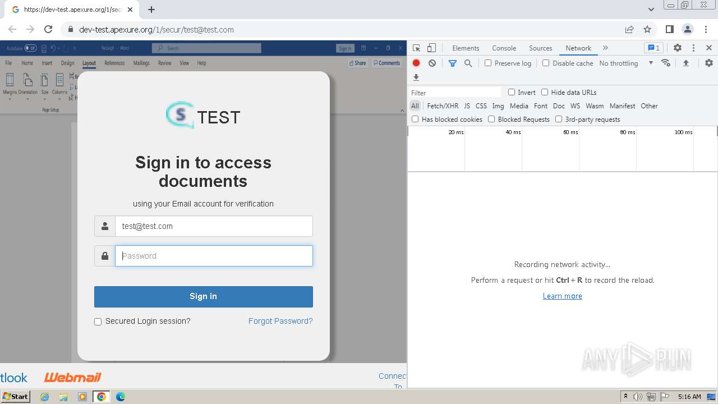Image resolution: width=718 pixels, height=404 pixels.
Task: Import HAR file with upload arrow
Action: (685, 63)
